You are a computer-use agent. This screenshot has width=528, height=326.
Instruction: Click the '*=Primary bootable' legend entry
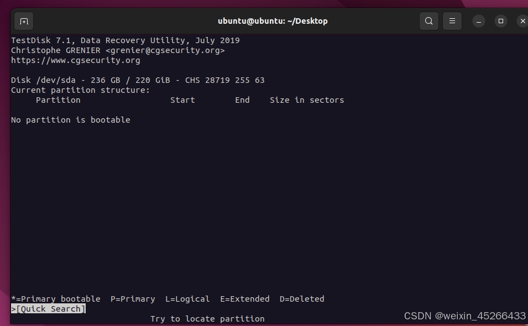pos(56,299)
